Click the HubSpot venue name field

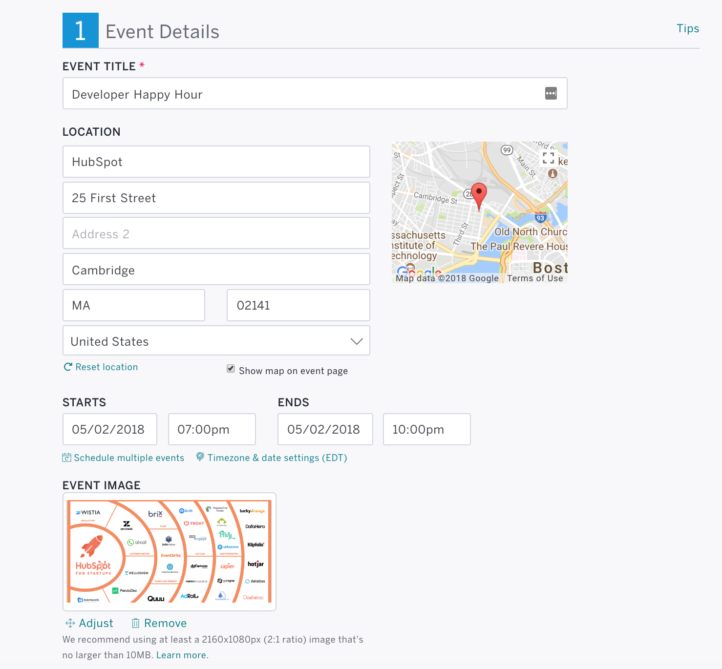click(x=216, y=162)
